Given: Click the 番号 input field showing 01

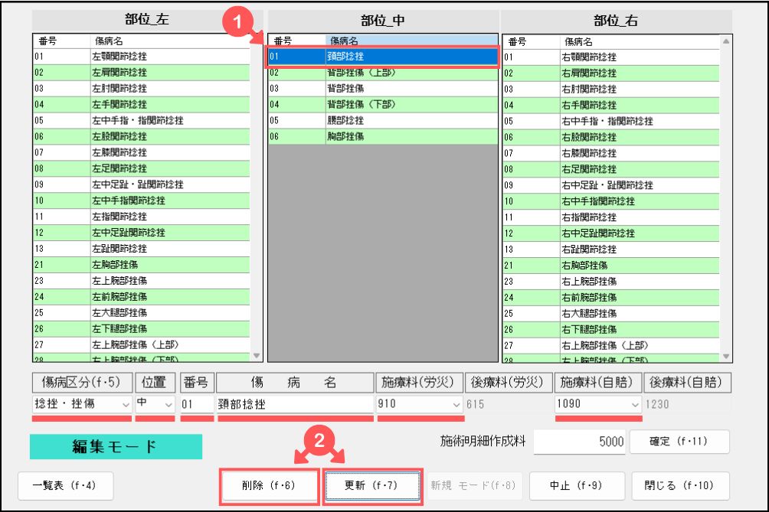Looking at the screenshot, I should pos(196,404).
